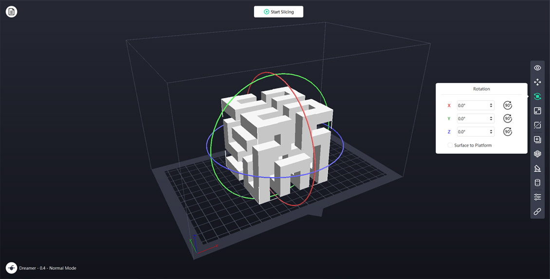550x279 pixels.
Task: Select the Scale tool icon
Action: coord(537,111)
